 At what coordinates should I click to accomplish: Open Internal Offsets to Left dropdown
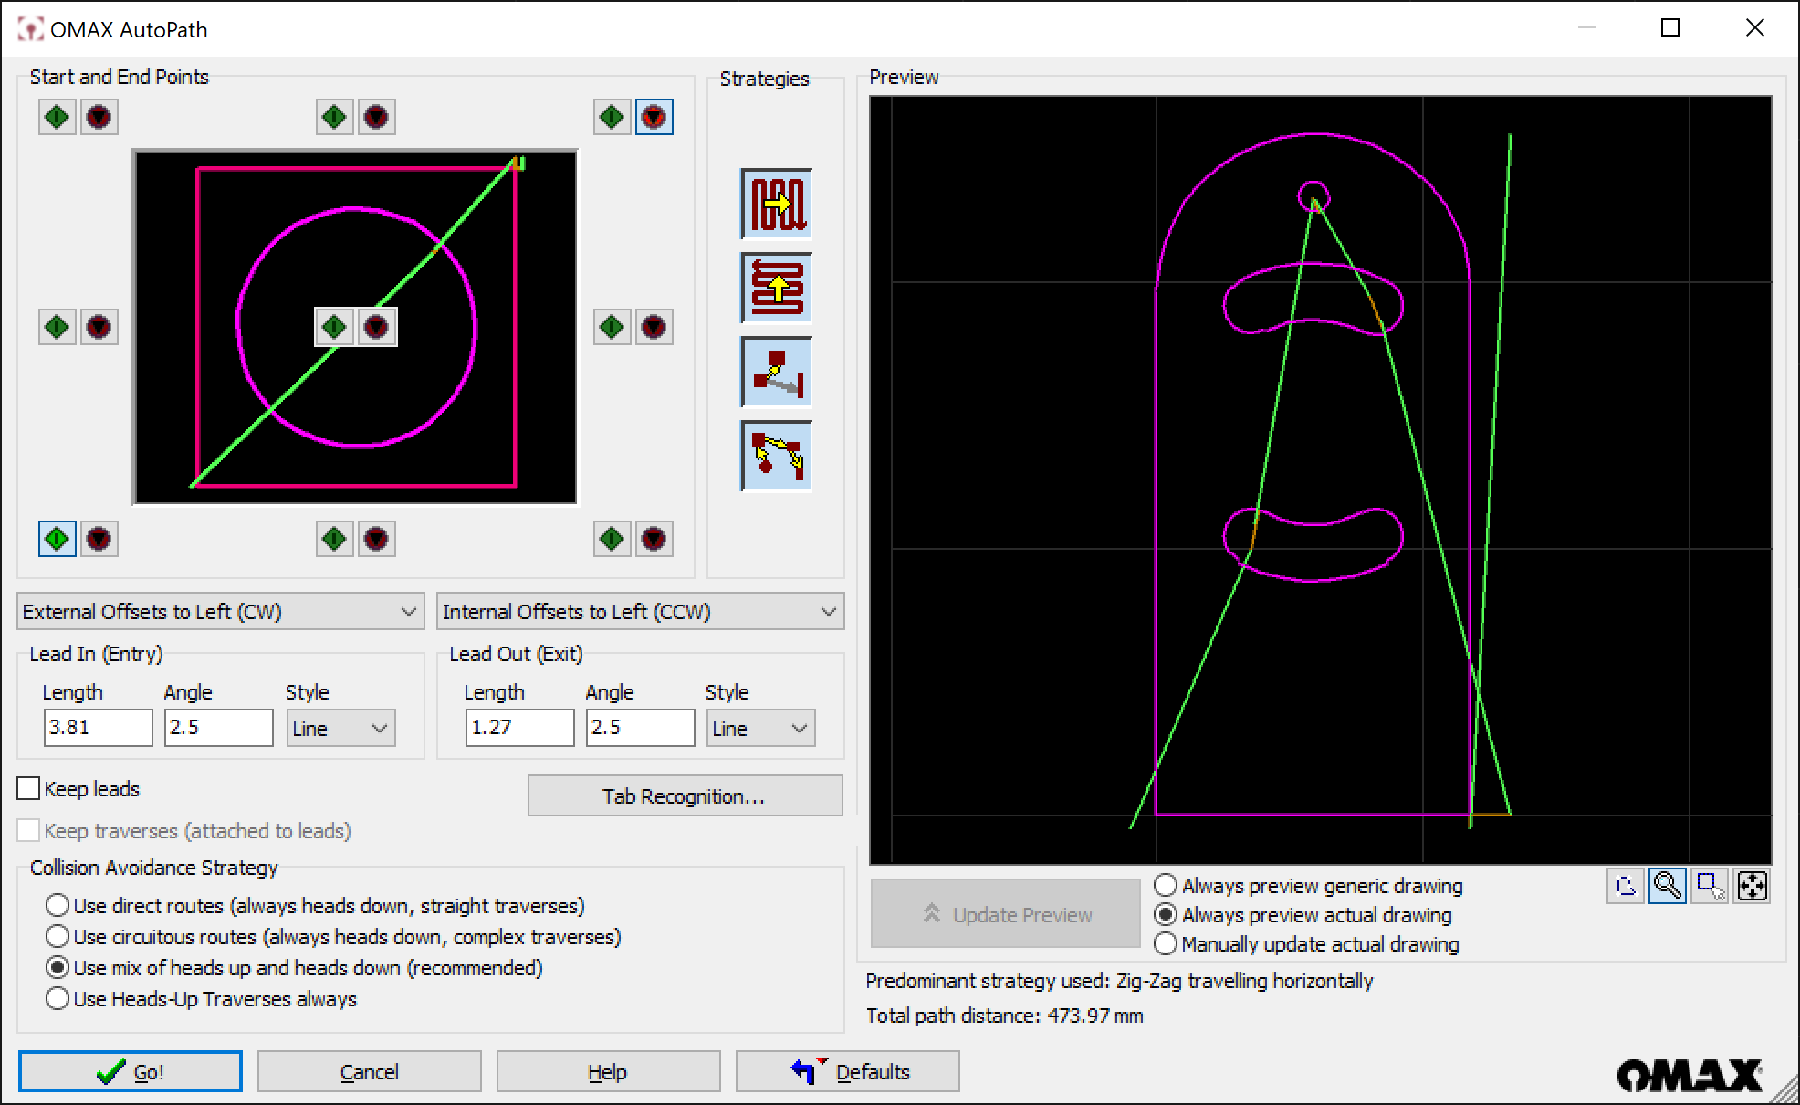[x=640, y=612]
